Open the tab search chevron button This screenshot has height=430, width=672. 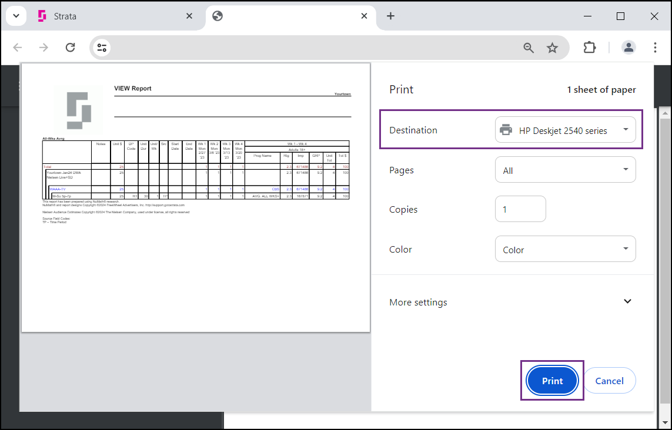coord(16,16)
